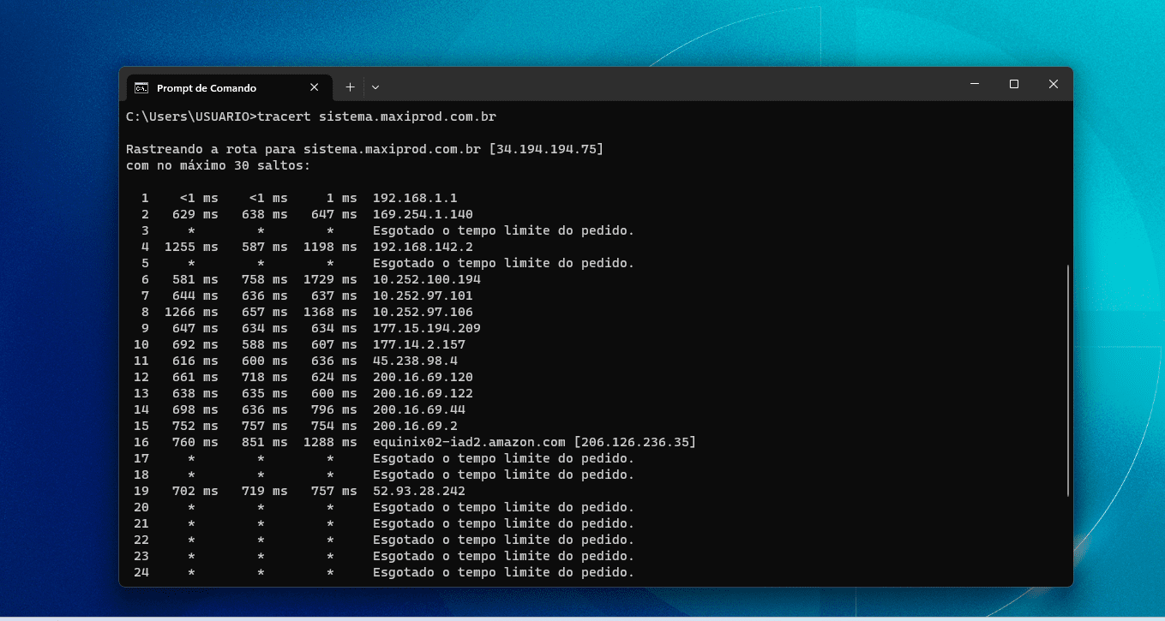Select hop 7 address 10.252.97.101
The width and height of the screenshot is (1165, 621).
click(x=423, y=296)
